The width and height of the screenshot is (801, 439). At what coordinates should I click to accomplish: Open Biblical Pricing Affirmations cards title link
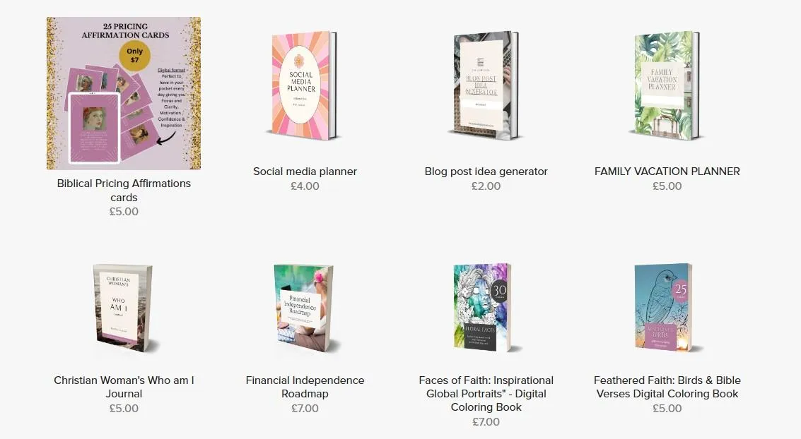click(x=124, y=190)
